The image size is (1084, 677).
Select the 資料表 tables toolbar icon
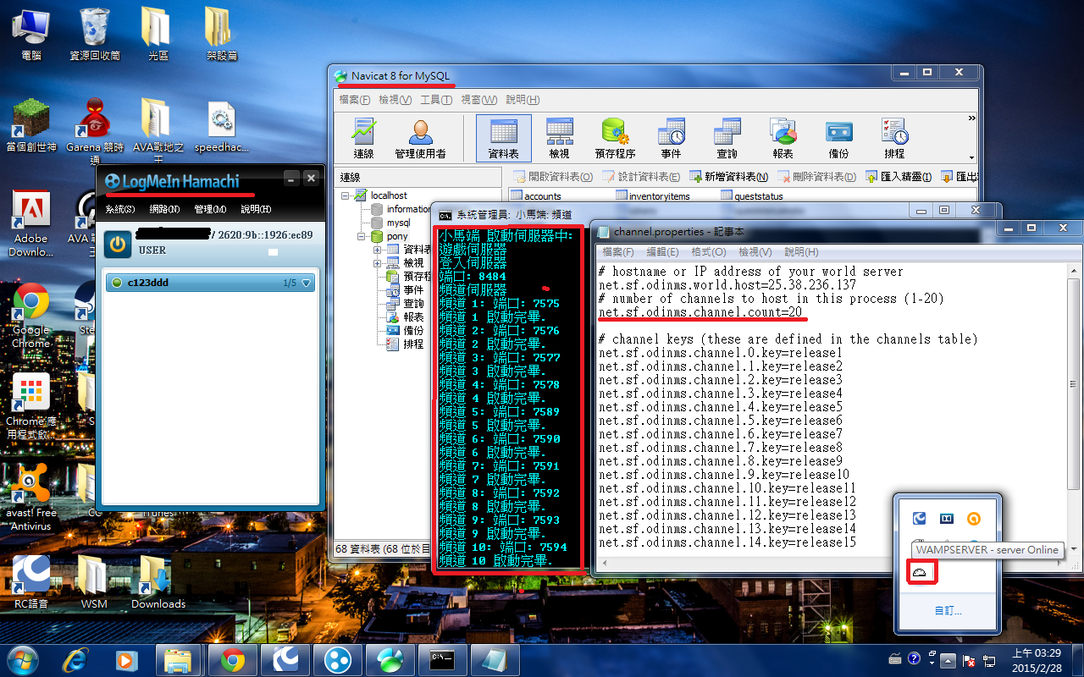coord(504,138)
